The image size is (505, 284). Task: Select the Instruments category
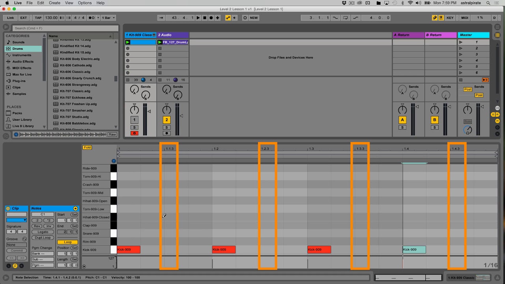point(21,55)
